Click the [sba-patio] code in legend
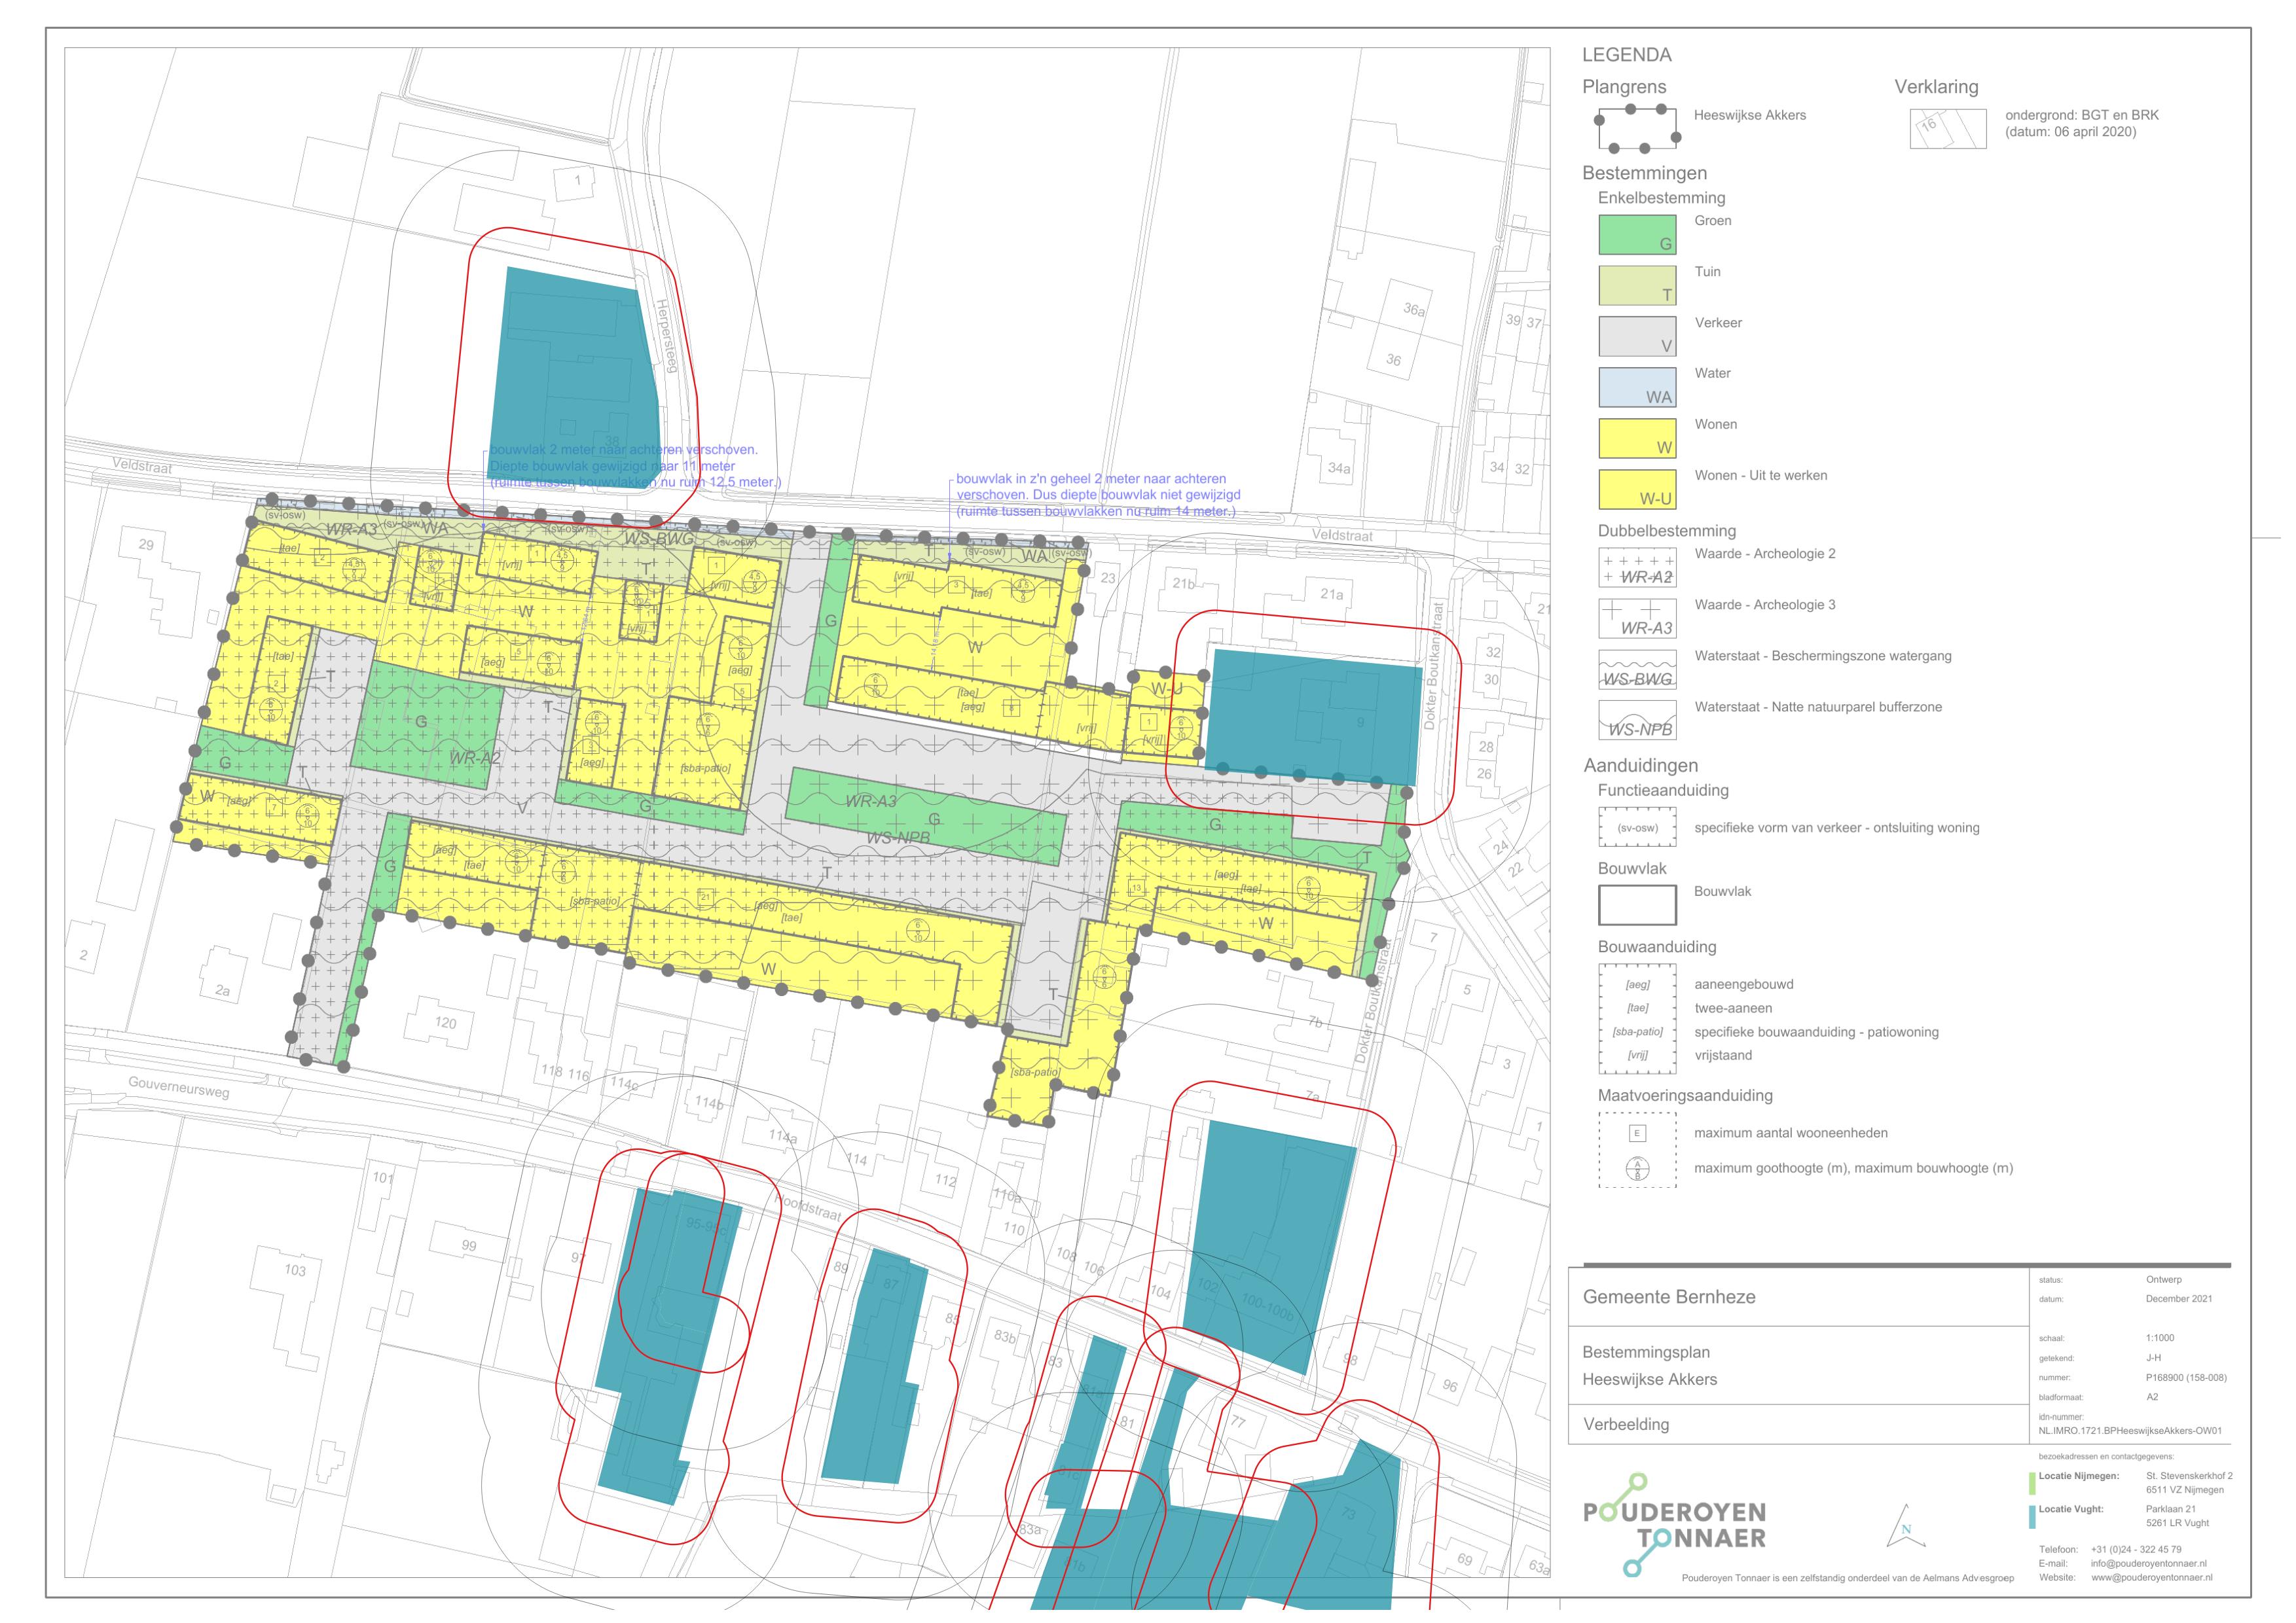 pos(1637,1032)
